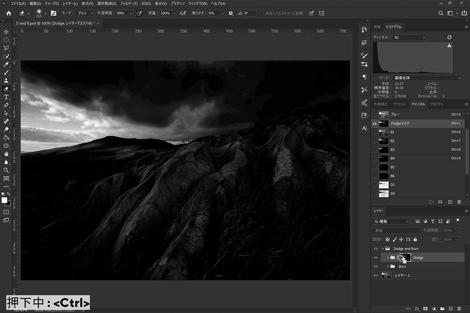This screenshot has width=470, height=313.
Task: Add layer style with the fx icon
Action: [417, 308]
